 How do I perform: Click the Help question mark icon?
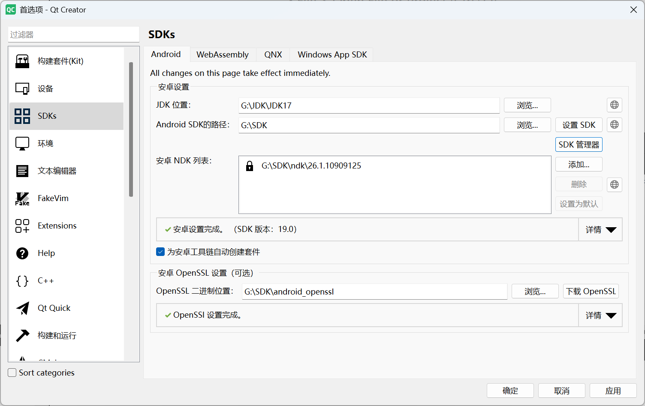pos(22,253)
